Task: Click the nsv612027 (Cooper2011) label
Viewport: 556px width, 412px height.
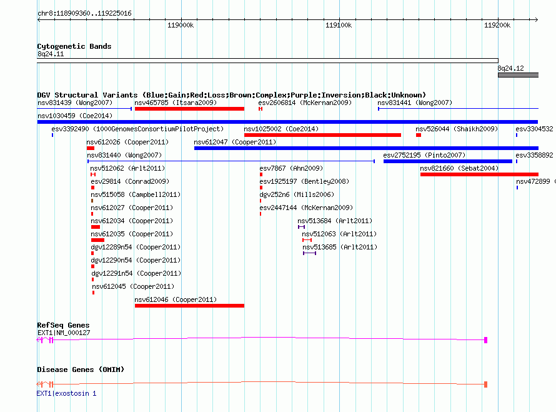Action: coord(132,208)
